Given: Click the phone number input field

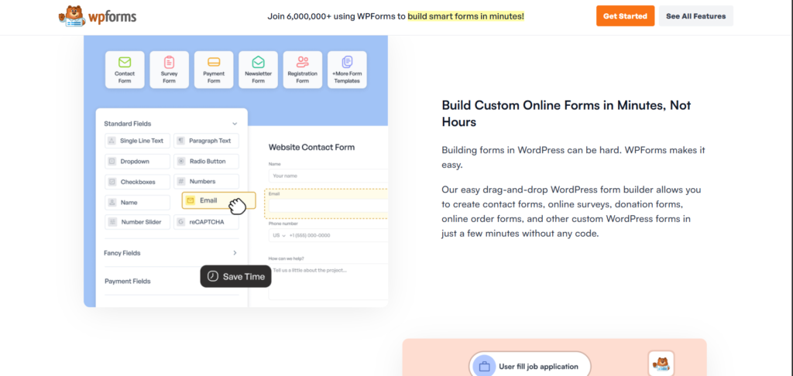Looking at the screenshot, I should click(328, 235).
